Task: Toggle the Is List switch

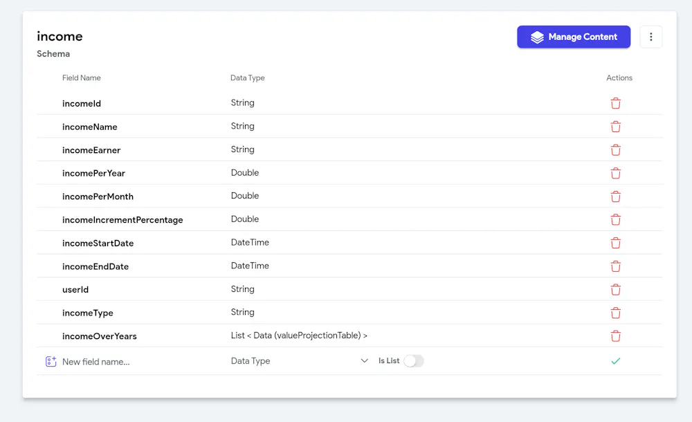Action: tap(414, 361)
